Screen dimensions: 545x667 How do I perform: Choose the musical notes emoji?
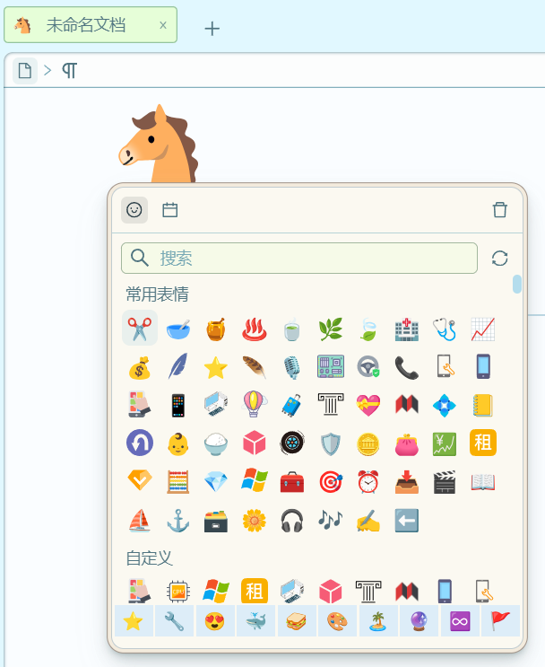(x=331, y=521)
